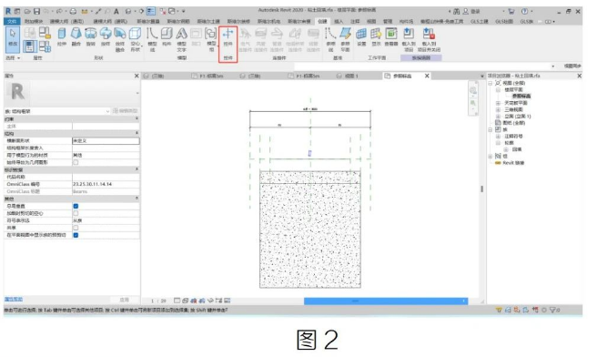
Task: Click the Save icon in quick access toolbar
Action: point(36,12)
